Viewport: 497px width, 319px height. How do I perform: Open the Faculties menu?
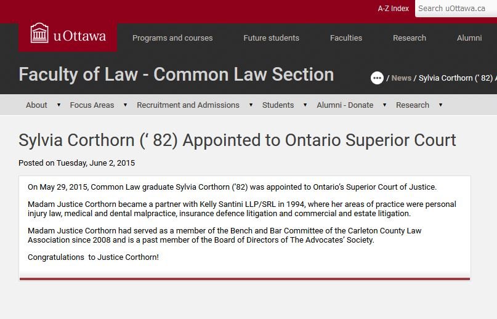click(346, 38)
